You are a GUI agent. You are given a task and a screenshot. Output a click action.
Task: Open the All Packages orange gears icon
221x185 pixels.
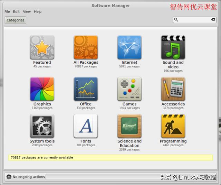[x=86, y=47]
